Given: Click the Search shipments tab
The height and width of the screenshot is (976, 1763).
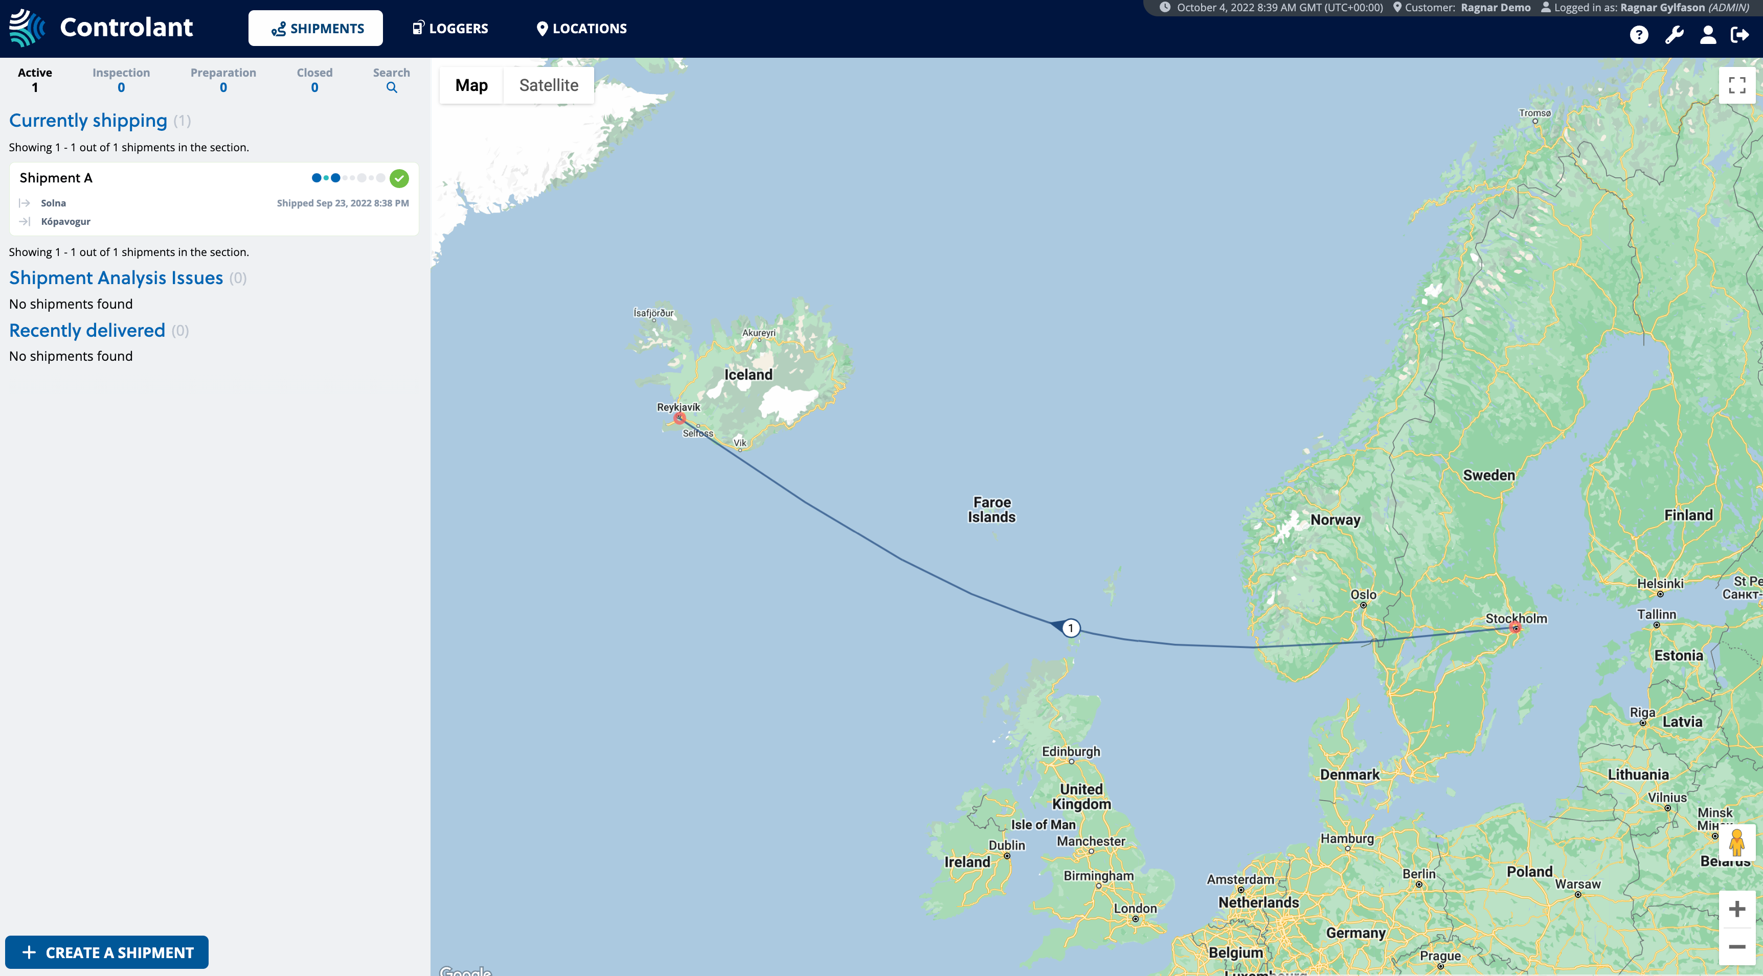Looking at the screenshot, I should click(x=390, y=78).
